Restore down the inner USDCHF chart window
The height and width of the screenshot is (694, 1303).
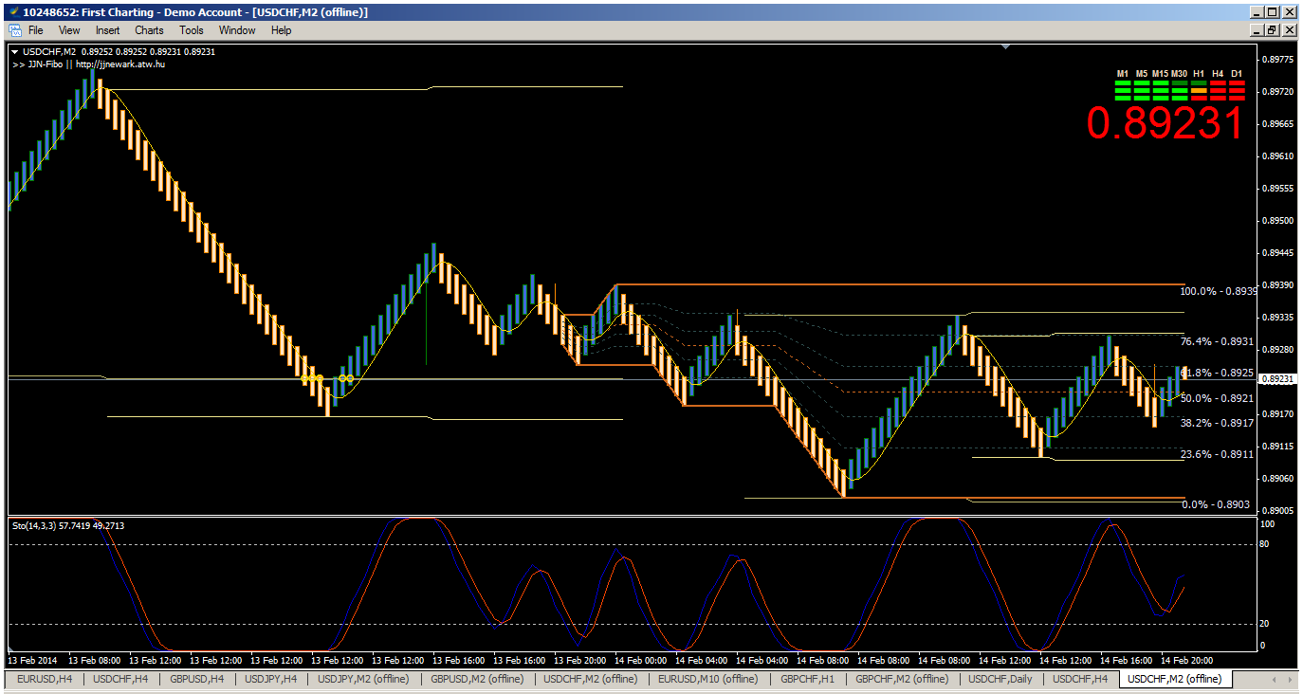(1273, 30)
